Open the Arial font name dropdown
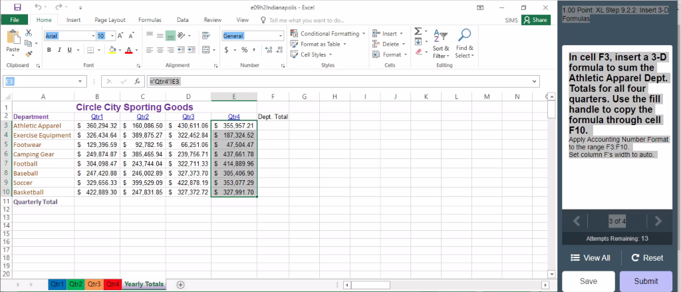Screen dimensions: 681x292 pyautogui.click(x=93, y=36)
